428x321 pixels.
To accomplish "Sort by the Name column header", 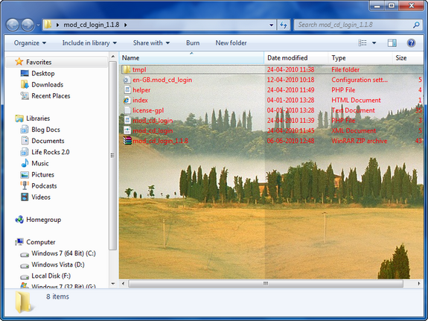I will (191, 58).
